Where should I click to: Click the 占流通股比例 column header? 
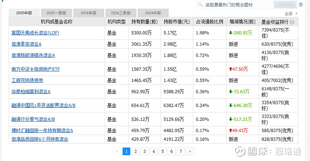(x=210, y=22)
